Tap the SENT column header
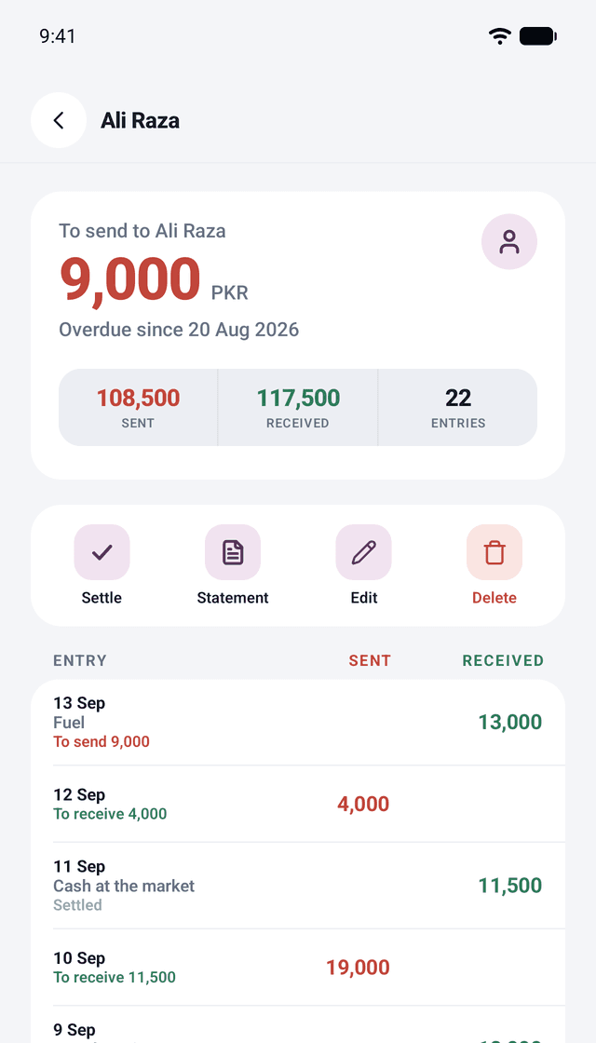The width and height of the screenshot is (596, 1043). pyautogui.click(x=370, y=660)
